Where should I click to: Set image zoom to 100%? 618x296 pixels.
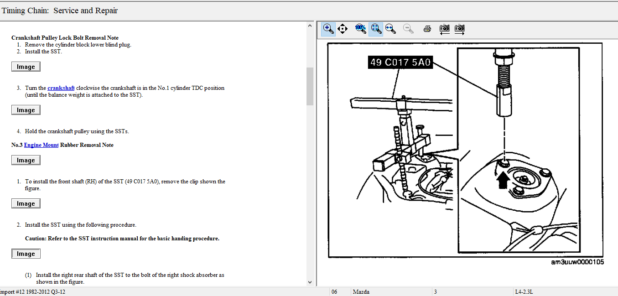tap(360, 29)
